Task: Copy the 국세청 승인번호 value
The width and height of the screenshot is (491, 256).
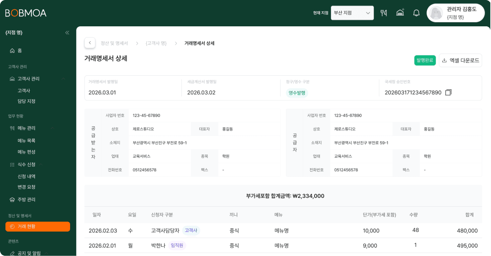Action: coord(448,92)
